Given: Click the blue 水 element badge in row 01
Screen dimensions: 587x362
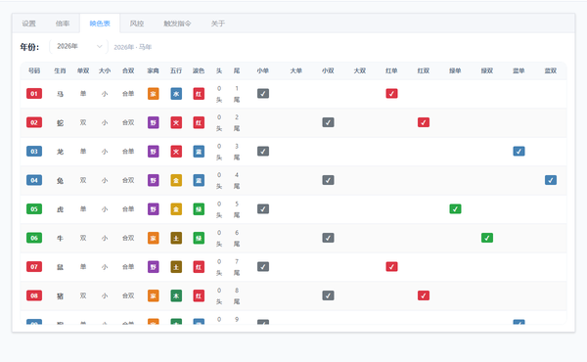Looking at the screenshot, I should (176, 94).
